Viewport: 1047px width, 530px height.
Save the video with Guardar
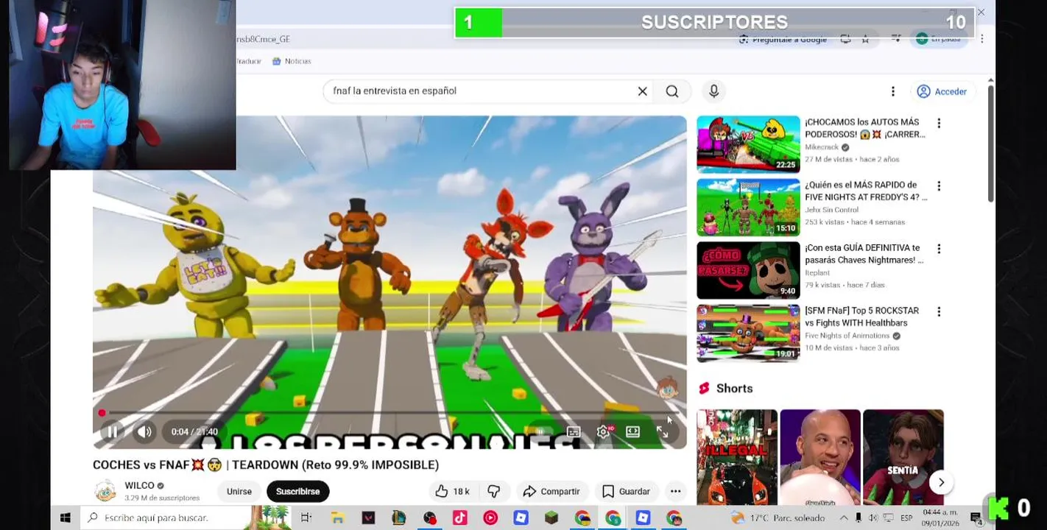626,491
